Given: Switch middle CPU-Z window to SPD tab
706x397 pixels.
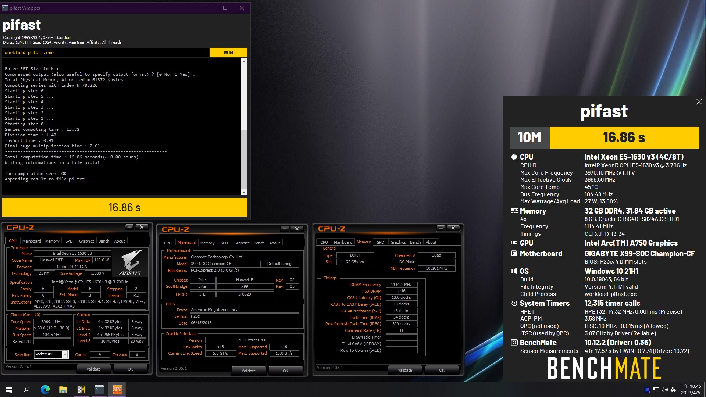Looking at the screenshot, I should tap(224, 243).
